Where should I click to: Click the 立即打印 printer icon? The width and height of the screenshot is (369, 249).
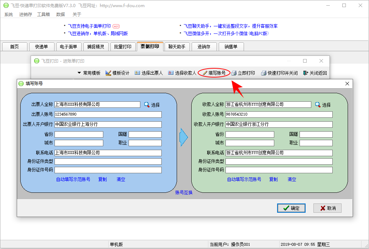click(x=234, y=73)
